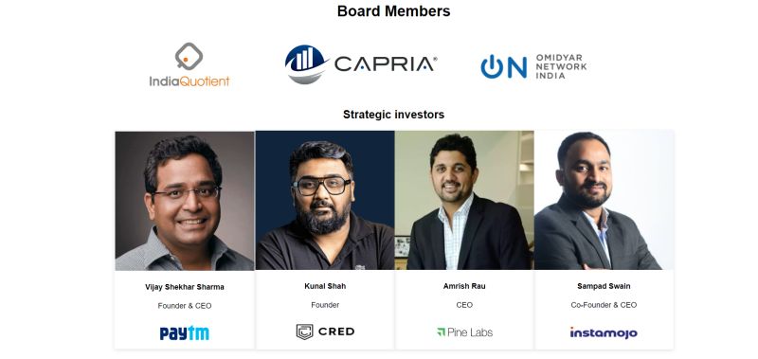Click the Board Members heading
Screen dimensions: 758x359
393,11
